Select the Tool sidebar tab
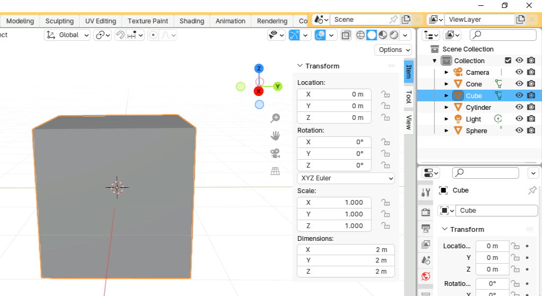The height and width of the screenshot is (296, 542). [x=408, y=97]
